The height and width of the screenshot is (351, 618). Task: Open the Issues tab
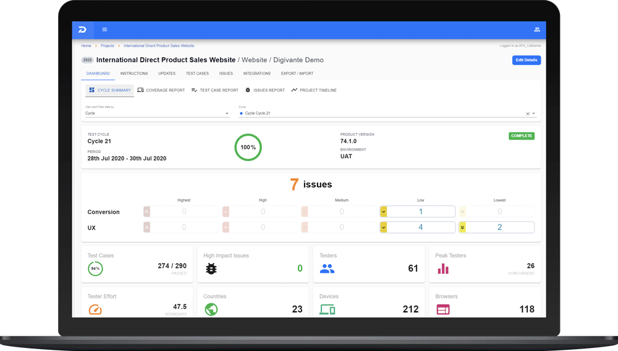coord(226,73)
